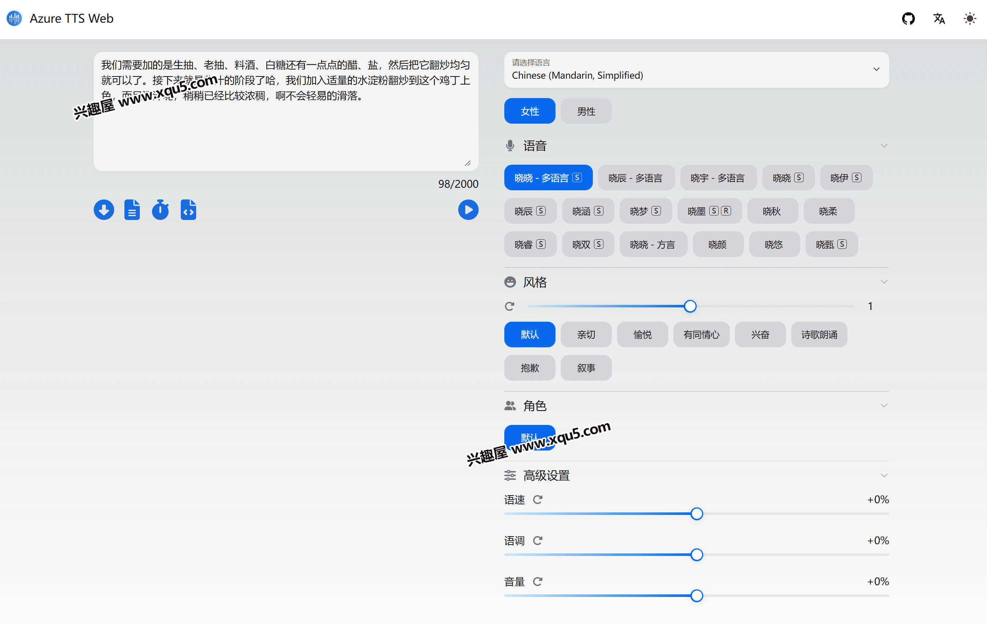Select the 晓晓 - 多语言 voice

[x=549, y=178]
